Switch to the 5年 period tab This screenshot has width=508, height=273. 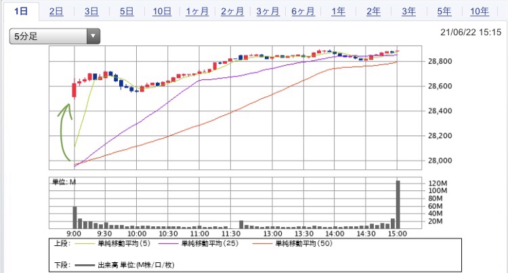(444, 12)
